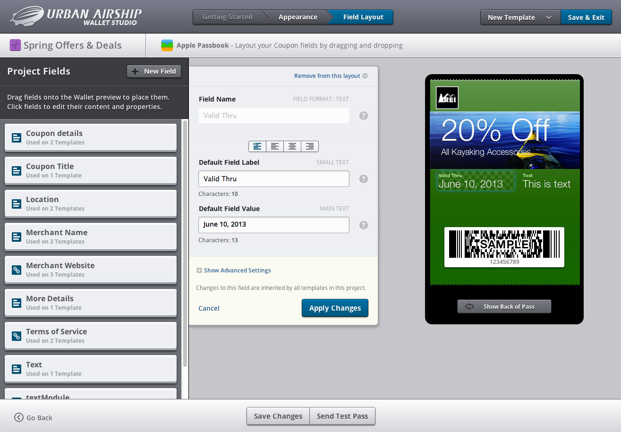Click the Coupon details field icon
Image resolution: width=621 pixels, height=432 pixels.
pos(17,138)
